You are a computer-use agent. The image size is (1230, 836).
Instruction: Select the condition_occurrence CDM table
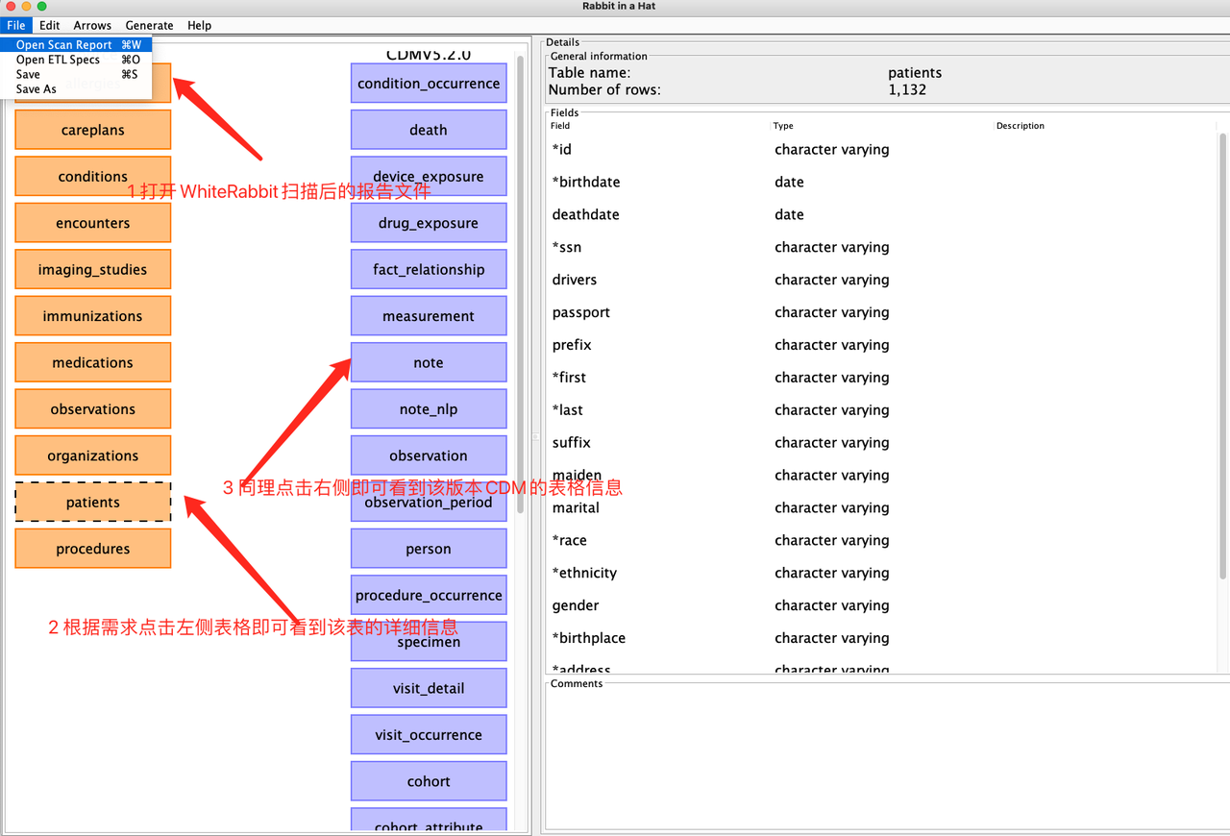click(428, 83)
